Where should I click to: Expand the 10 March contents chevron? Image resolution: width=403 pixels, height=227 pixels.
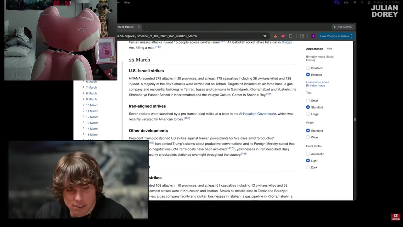pos(83,105)
